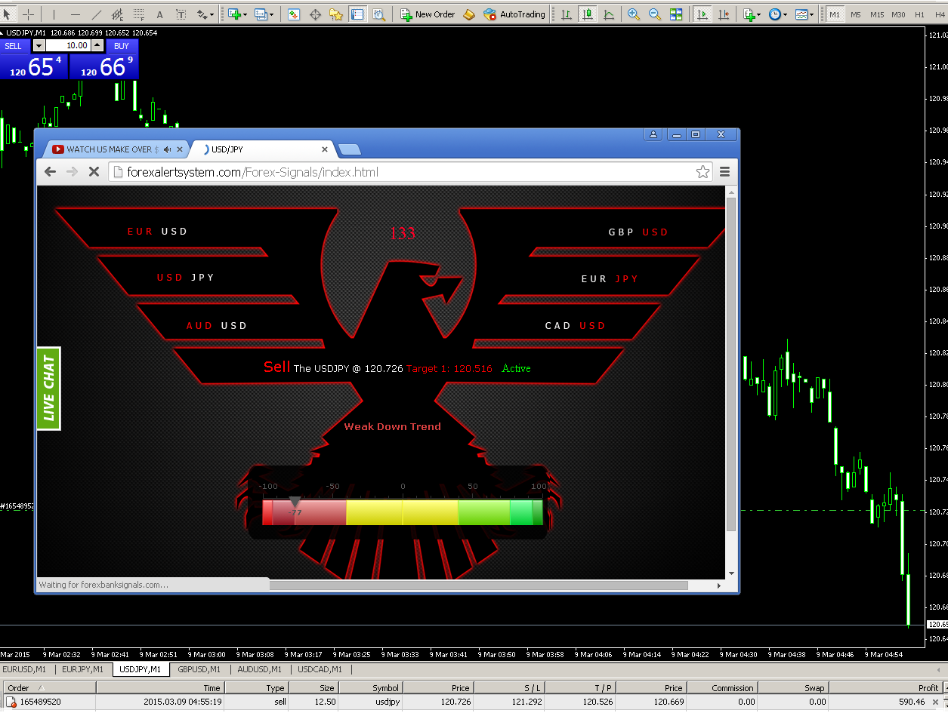Select the EUR USD pair on eagle wing
The image size is (948, 713).
pos(157,232)
